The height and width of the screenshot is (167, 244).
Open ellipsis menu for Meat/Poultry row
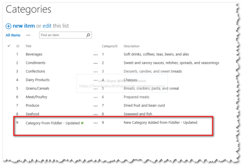pyautogui.click(x=96, y=97)
